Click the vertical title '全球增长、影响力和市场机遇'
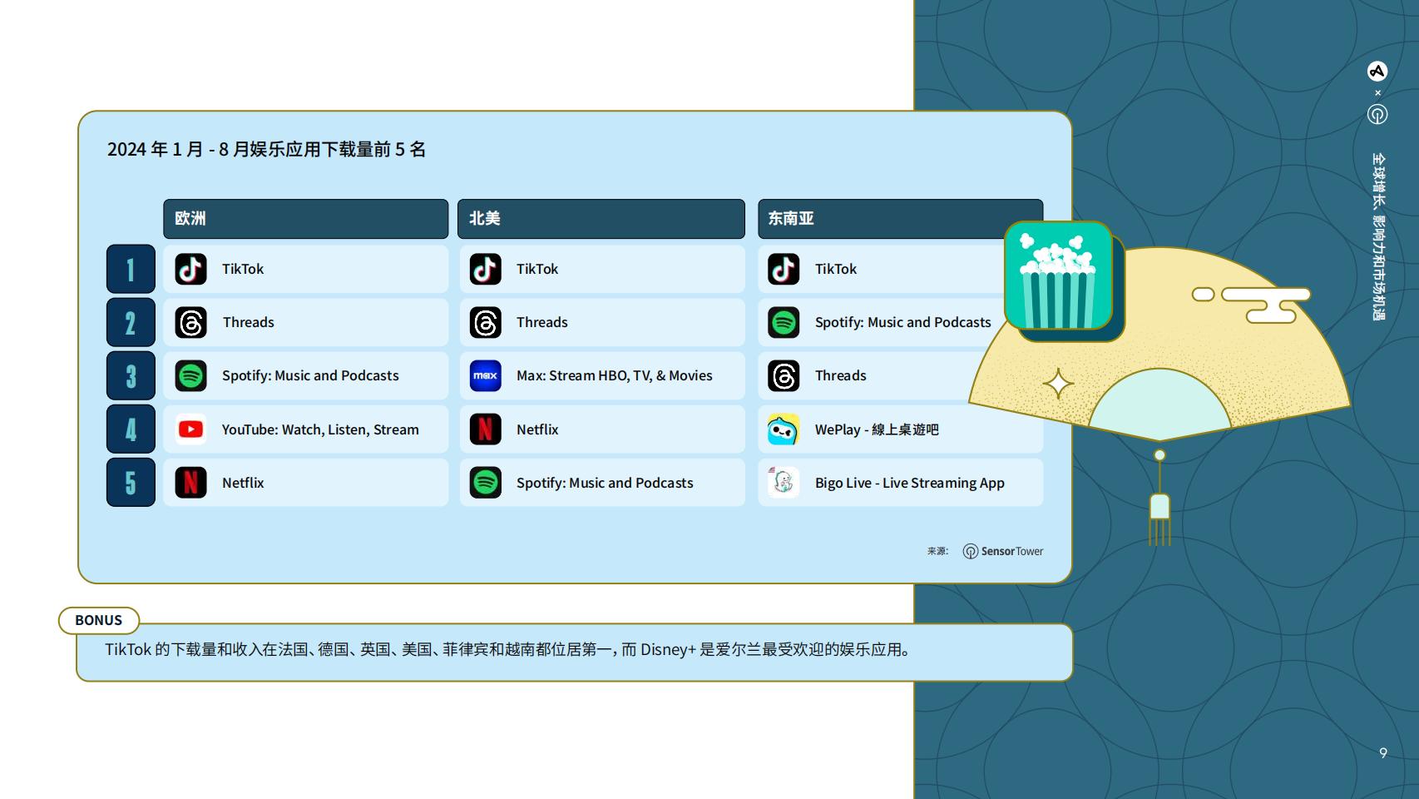 [1378, 236]
